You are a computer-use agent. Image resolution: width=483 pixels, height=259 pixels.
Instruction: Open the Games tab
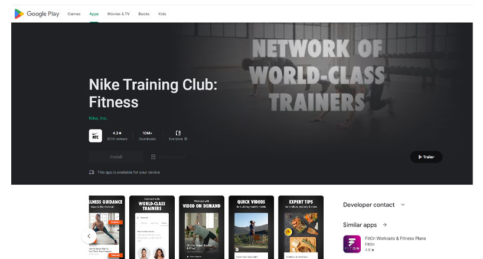coord(74,14)
